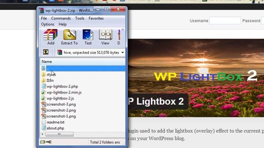264x148 pixels.
Task: Go up one level with the folder-up icon
Action: [x=46, y=52]
